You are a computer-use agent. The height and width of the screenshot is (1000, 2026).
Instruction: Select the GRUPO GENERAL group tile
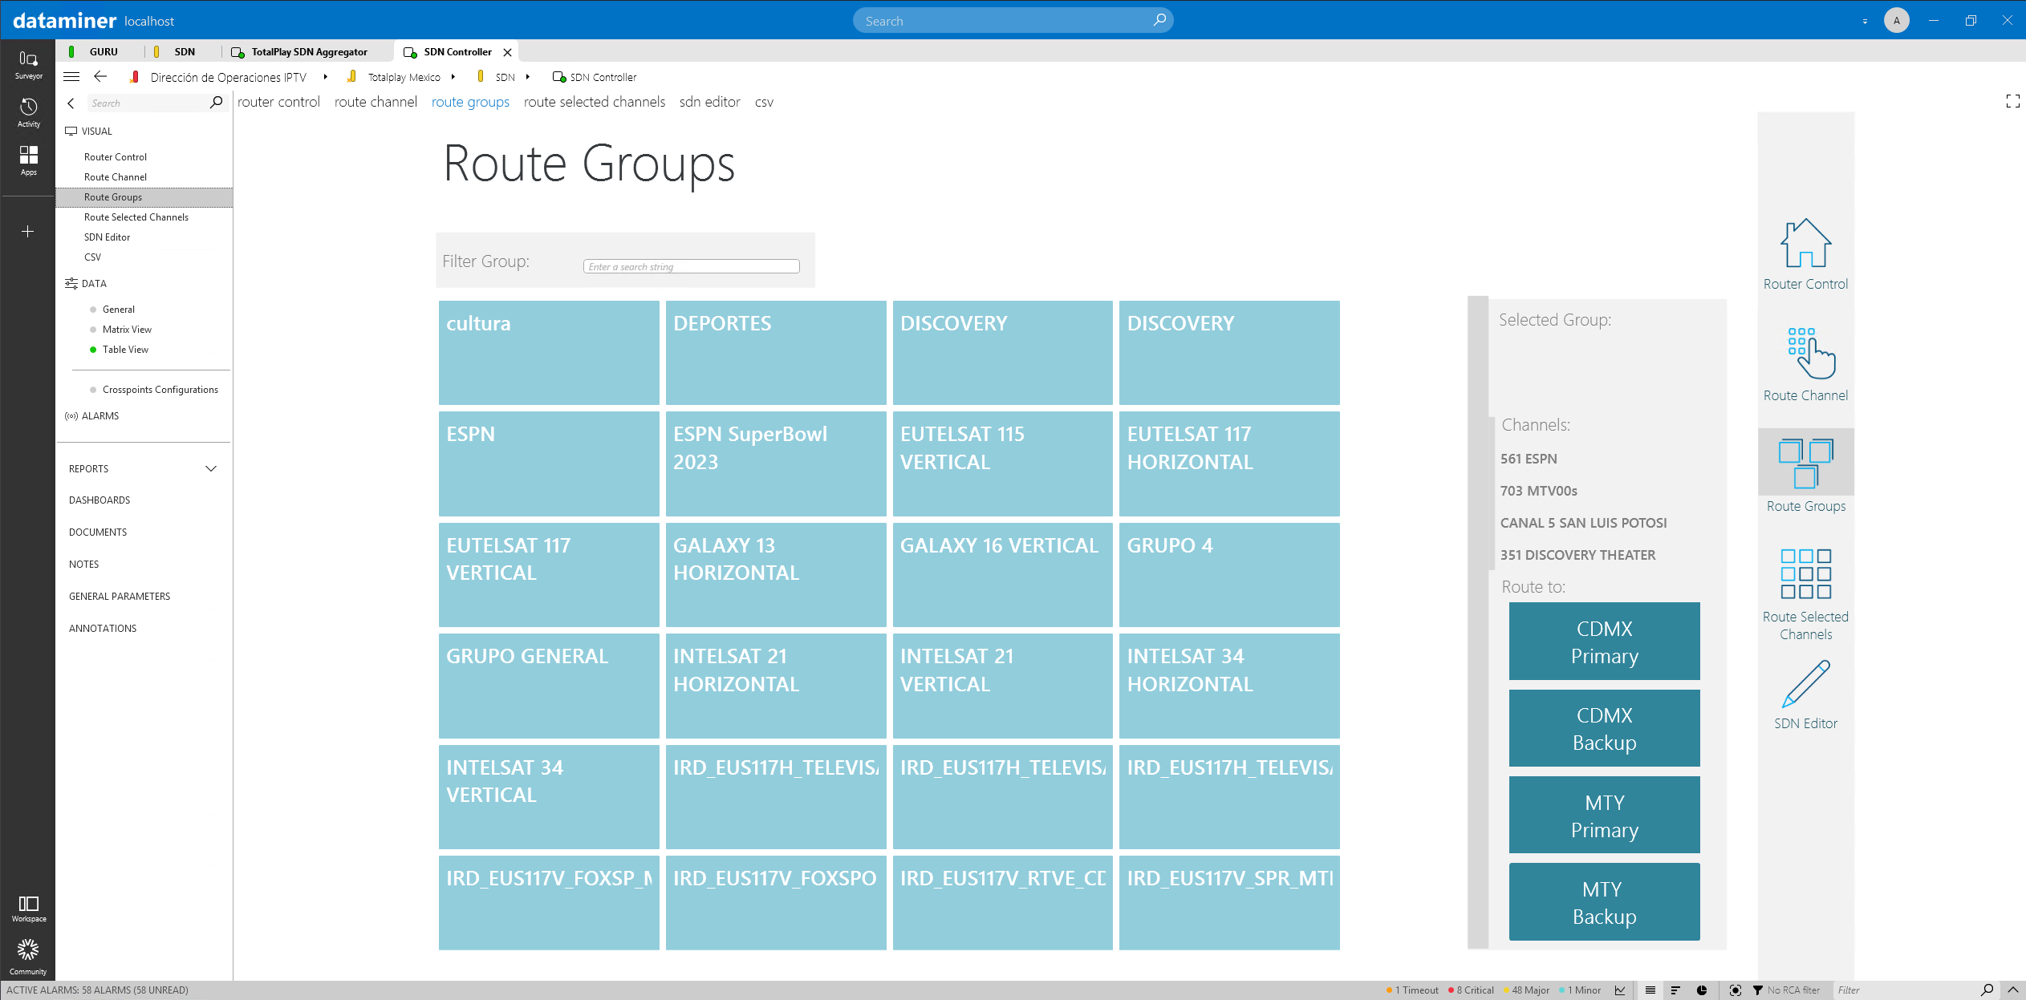pyautogui.click(x=549, y=686)
